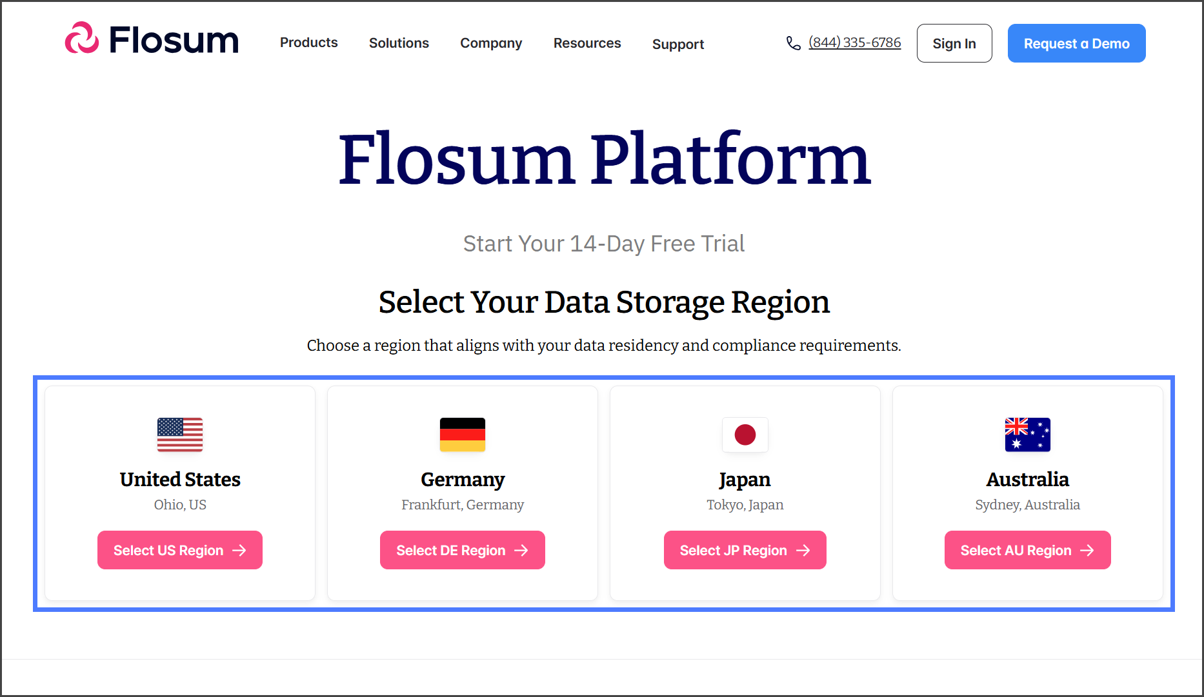
Task: Click the Germany flag icon
Action: (x=463, y=435)
